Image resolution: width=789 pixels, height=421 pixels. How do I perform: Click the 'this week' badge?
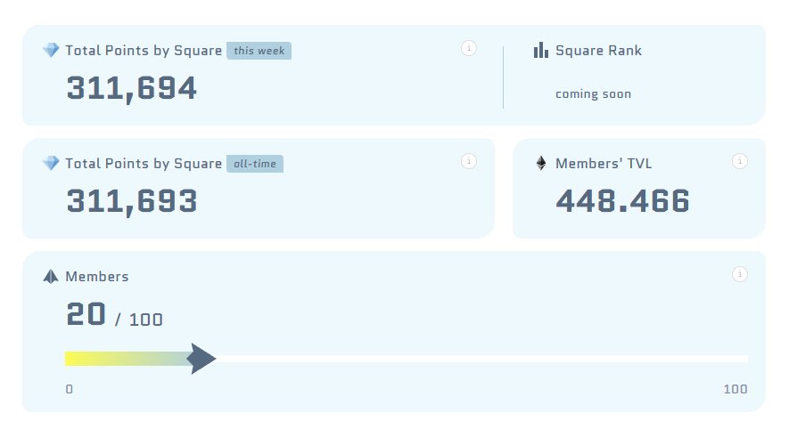(x=259, y=51)
